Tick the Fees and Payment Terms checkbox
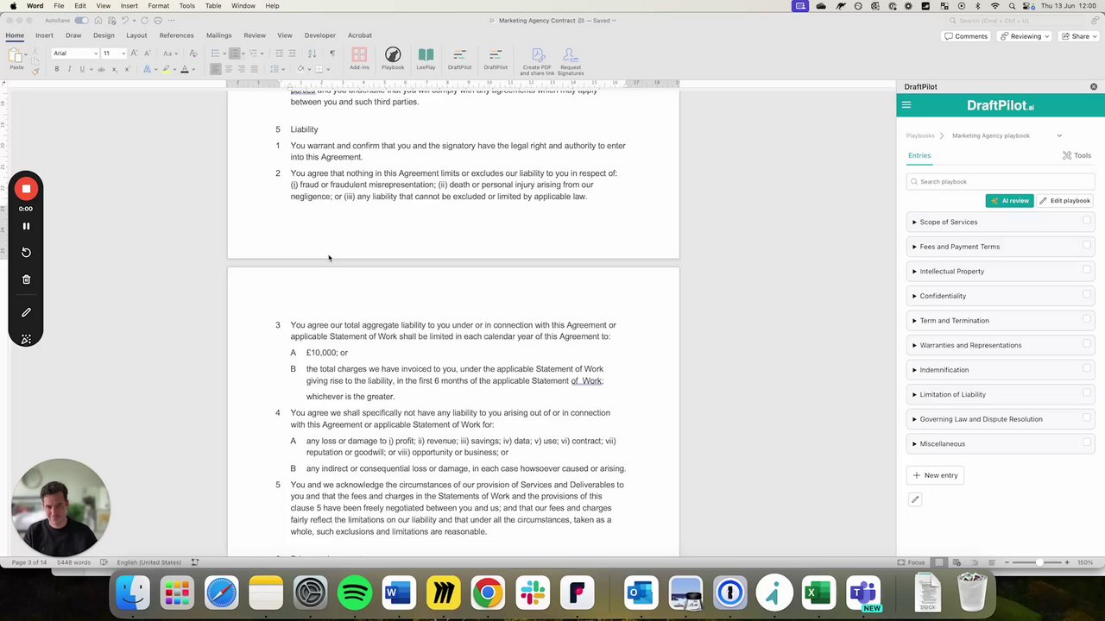Image resolution: width=1105 pixels, height=621 pixels. point(1087,245)
